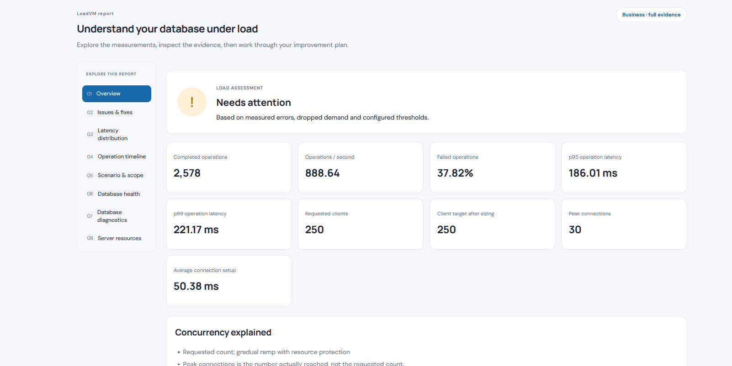The image size is (732, 366).
Task: Select the p99 operation latency card
Action: [x=229, y=224]
